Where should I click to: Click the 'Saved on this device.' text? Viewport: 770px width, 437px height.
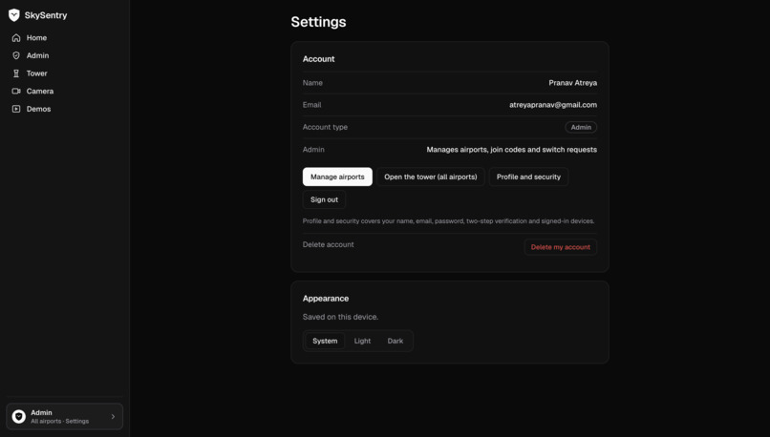[x=340, y=317]
